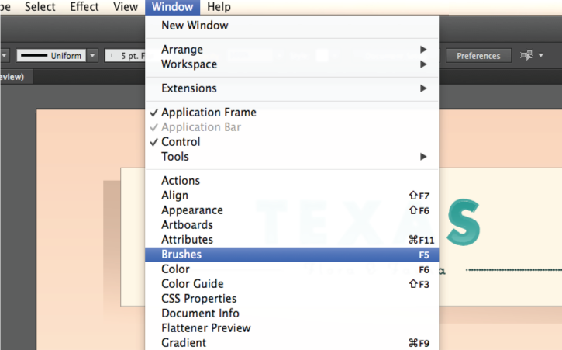This screenshot has height=350, width=562.
Task: Open the Appearance panel
Action: click(291, 210)
